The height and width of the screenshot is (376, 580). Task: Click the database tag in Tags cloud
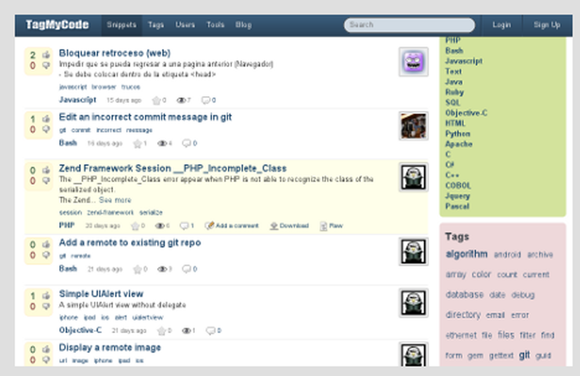point(465,295)
